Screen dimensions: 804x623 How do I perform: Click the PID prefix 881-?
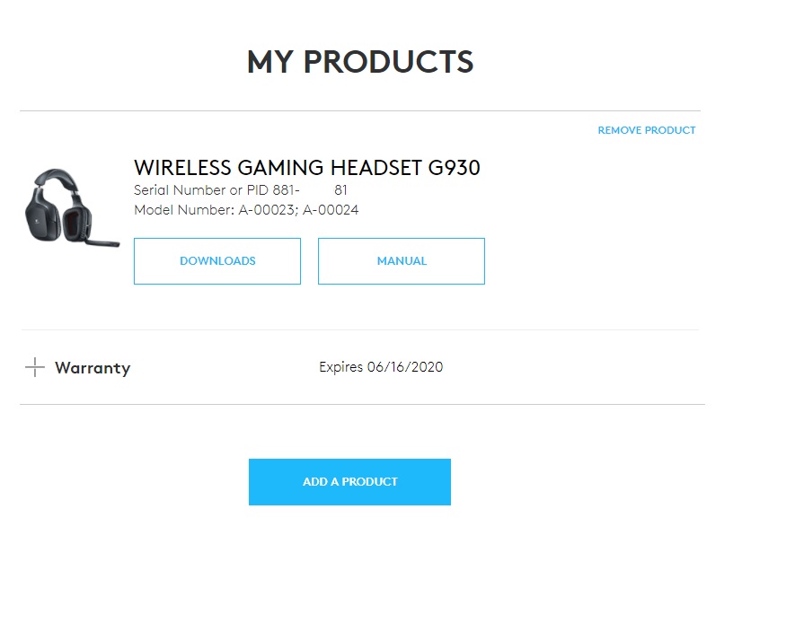pos(287,190)
